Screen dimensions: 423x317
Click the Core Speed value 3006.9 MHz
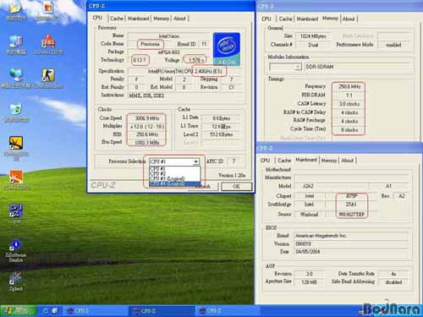tap(147, 118)
